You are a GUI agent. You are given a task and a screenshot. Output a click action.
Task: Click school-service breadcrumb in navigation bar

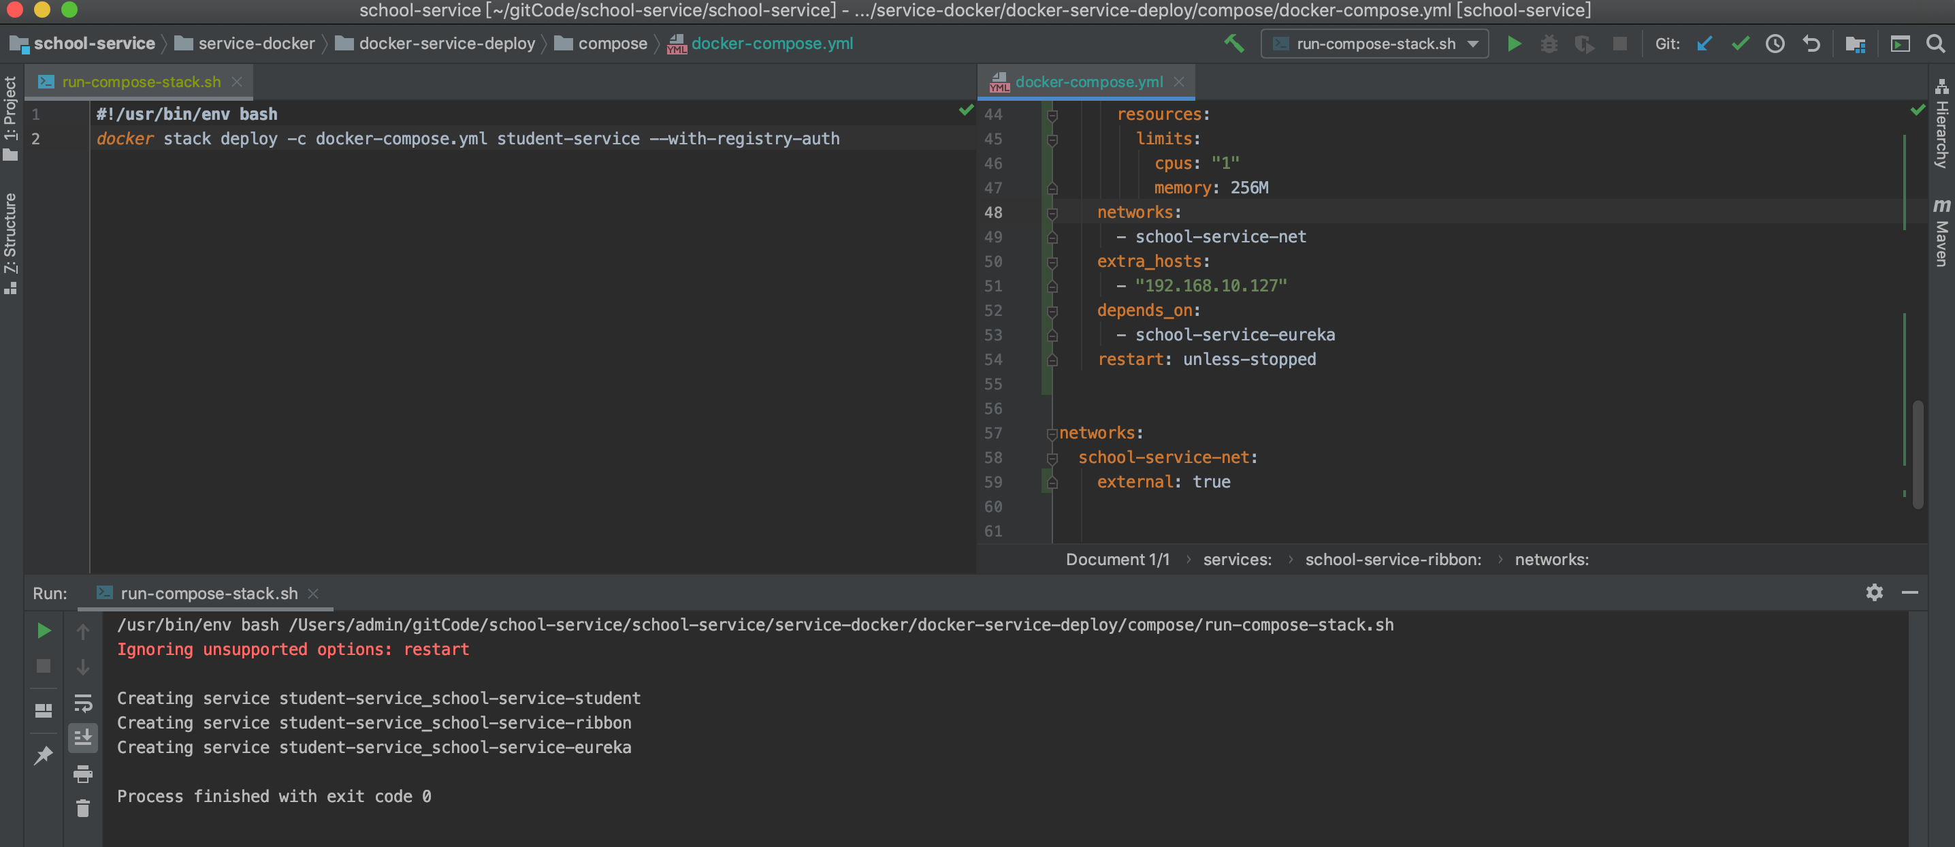point(94,44)
